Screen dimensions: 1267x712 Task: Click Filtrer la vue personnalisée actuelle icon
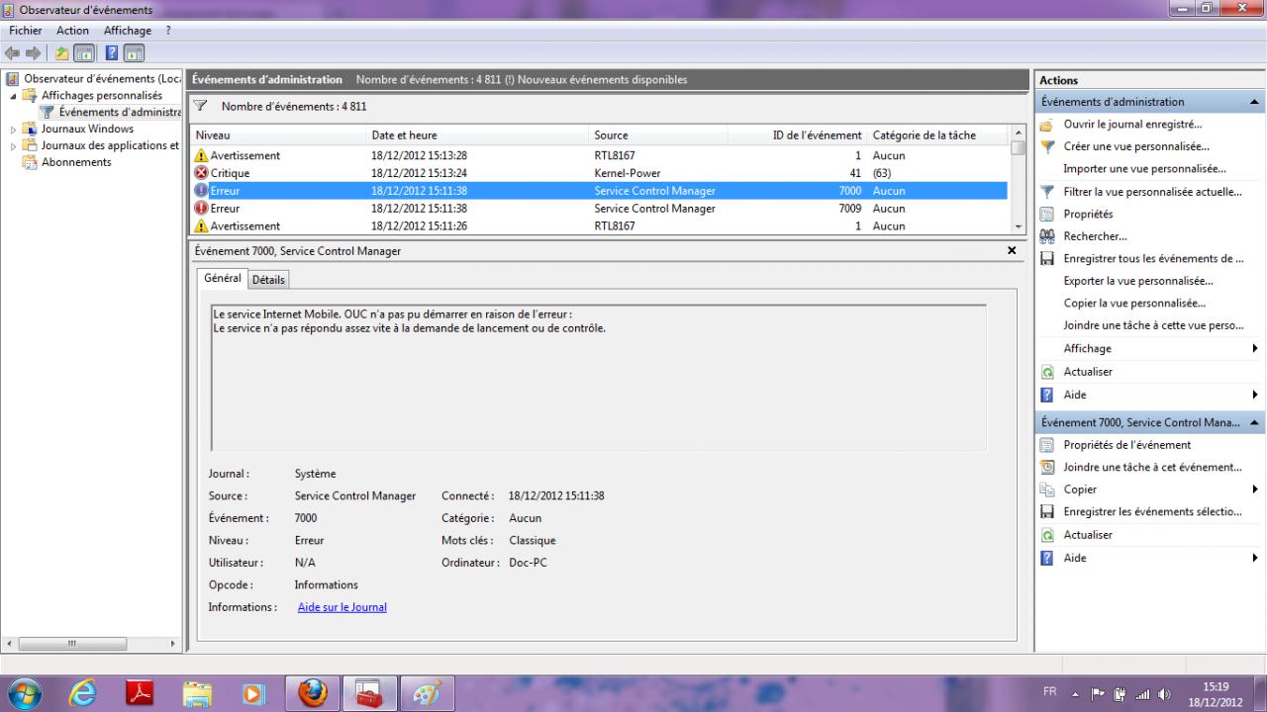1045,192
